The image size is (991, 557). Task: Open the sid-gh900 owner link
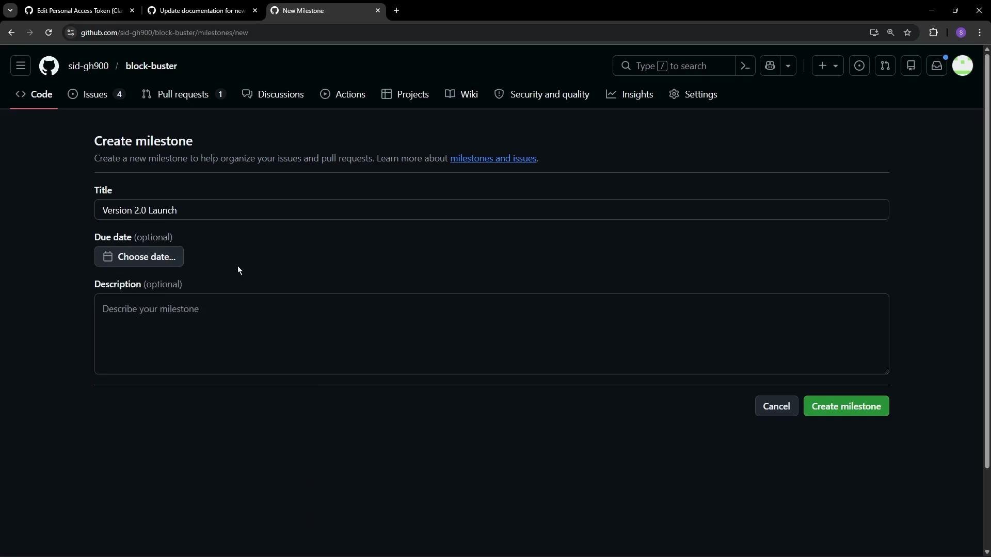88,66
